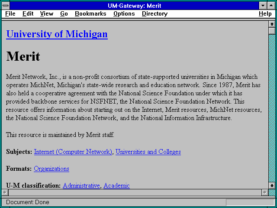Open the Help menu
Viewport: 277px width, 208px height.
(x=265, y=13)
